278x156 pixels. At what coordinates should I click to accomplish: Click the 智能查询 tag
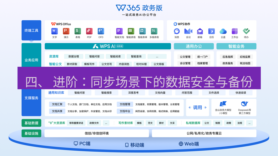(136, 56)
